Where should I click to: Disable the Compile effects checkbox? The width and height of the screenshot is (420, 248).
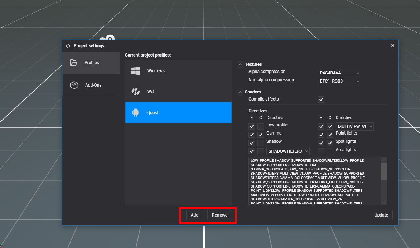[321, 99]
